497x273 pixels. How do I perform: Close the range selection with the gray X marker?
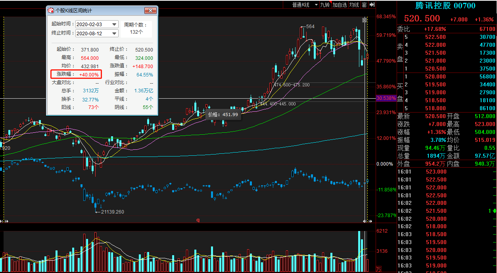tap(365, 20)
